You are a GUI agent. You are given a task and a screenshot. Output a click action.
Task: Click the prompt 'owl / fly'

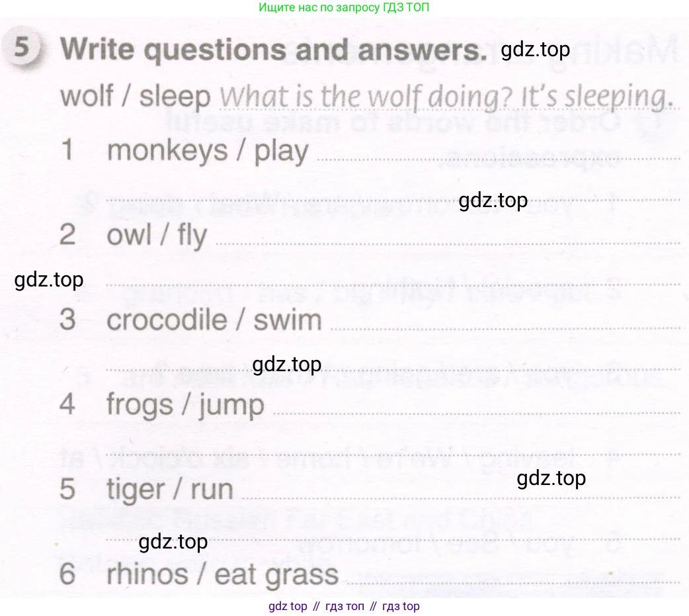point(157,236)
